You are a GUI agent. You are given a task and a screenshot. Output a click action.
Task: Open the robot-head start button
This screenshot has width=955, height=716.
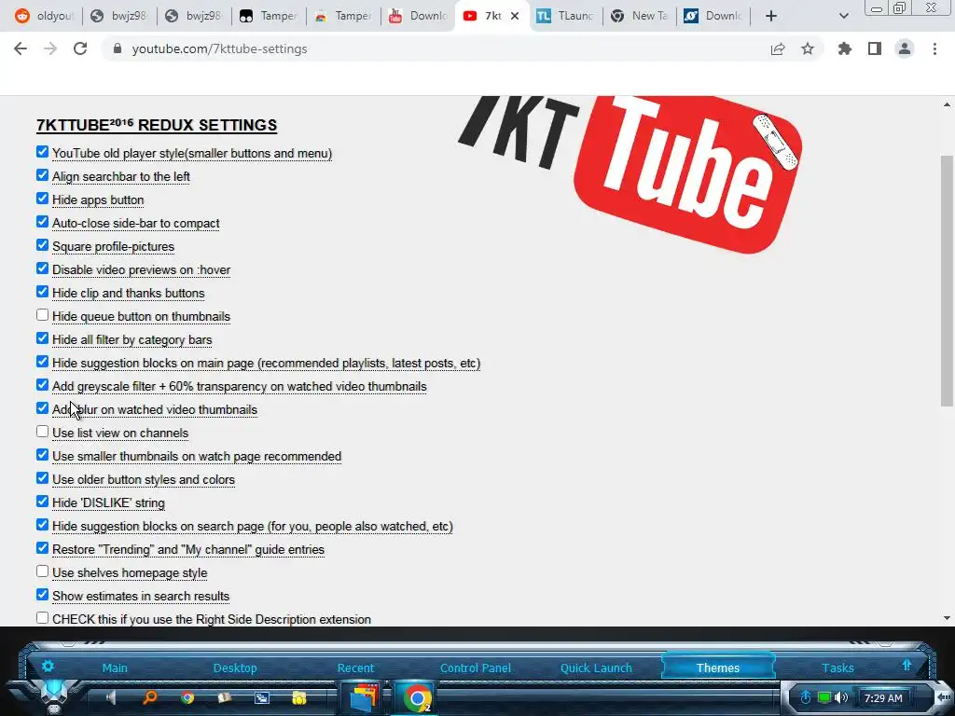point(53,697)
